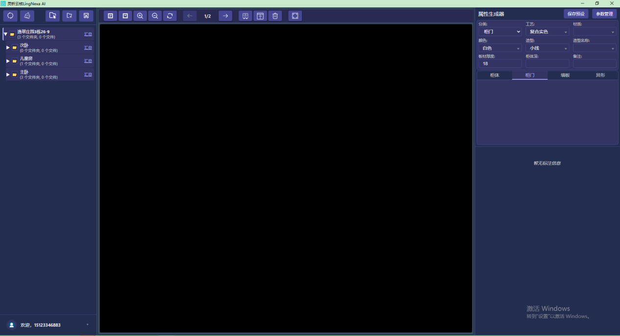Click the square-in-square icon in viewer toolbar
Screen dimensions: 620x336
[x=125, y=16]
